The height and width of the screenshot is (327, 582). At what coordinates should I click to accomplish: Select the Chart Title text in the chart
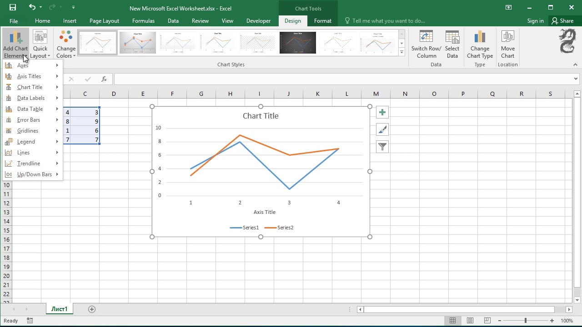point(261,116)
